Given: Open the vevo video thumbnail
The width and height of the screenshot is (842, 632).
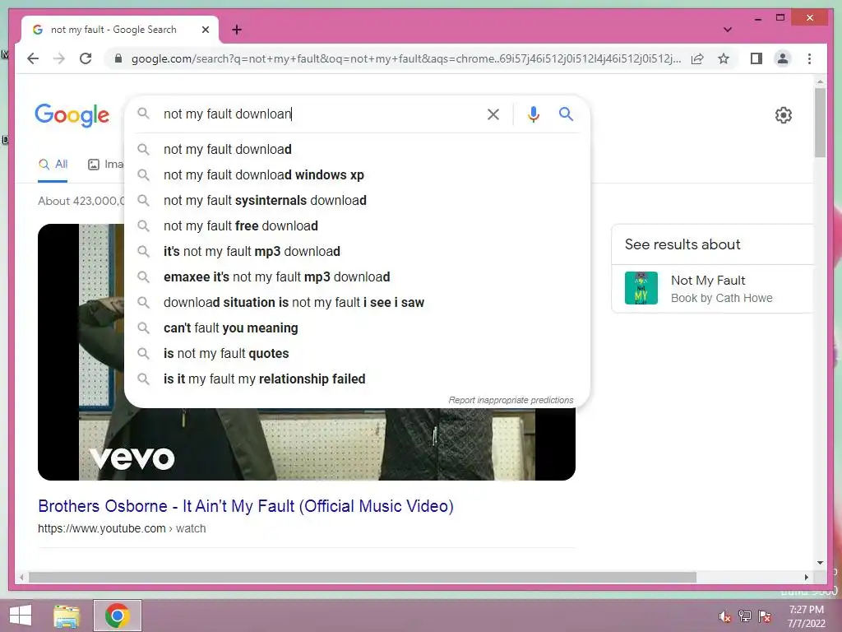Looking at the screenshot, I should pyautogui.click(x=307, y=444).
